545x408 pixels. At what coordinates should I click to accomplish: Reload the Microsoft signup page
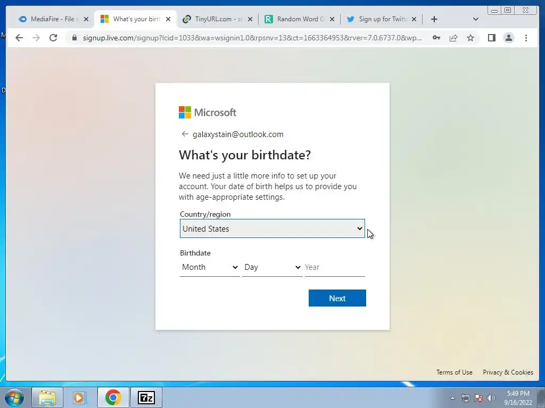tap(53, 38)
